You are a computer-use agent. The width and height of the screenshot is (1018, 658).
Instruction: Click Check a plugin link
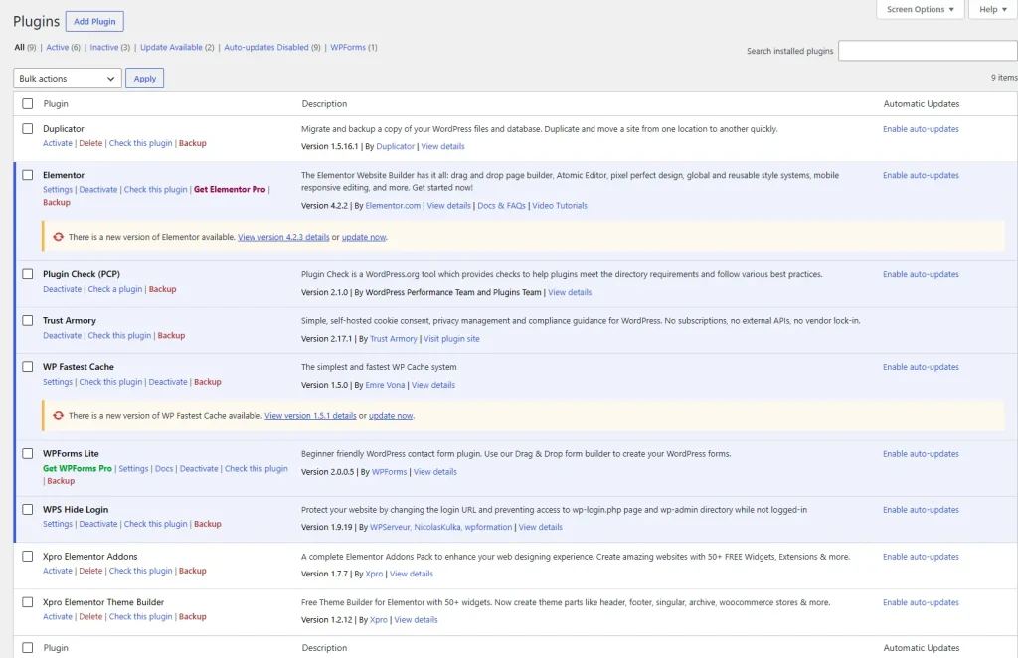[115, 289]
